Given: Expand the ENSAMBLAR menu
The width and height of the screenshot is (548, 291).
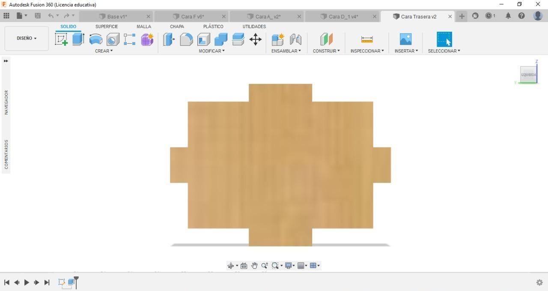Looking at the screenshot, I should click(286, 51).
